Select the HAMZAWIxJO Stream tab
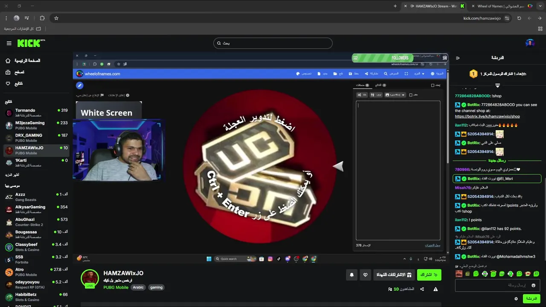The width and height of the screenshot is (546, 307). 435,6
